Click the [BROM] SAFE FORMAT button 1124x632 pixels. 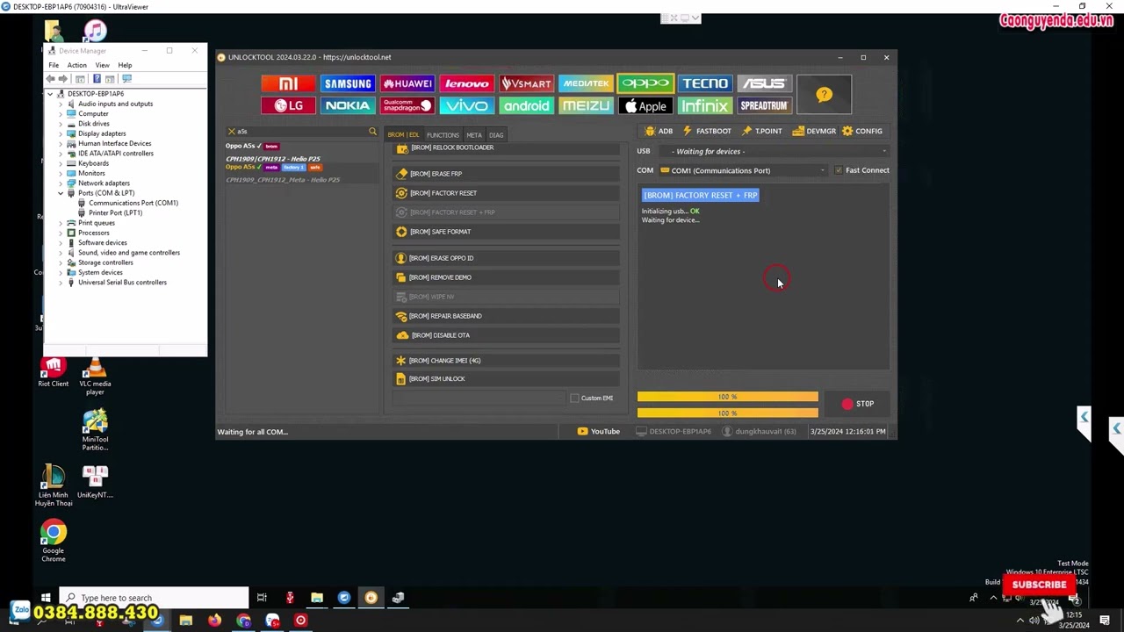[x=507, y=232]
